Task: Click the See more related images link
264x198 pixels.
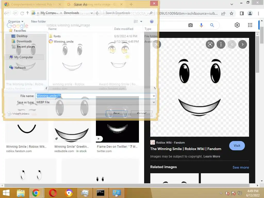Action: point(241,167)
